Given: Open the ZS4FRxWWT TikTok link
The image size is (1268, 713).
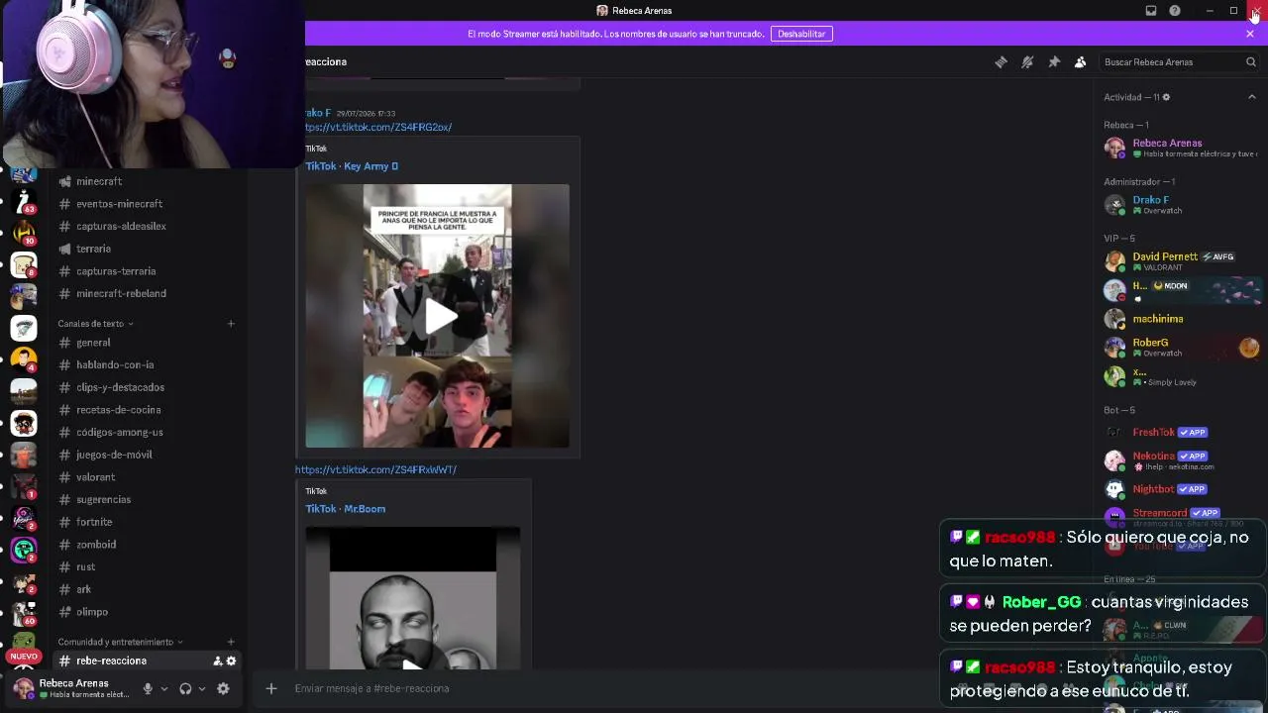Looking at the screenshot, I should point(375,469).
